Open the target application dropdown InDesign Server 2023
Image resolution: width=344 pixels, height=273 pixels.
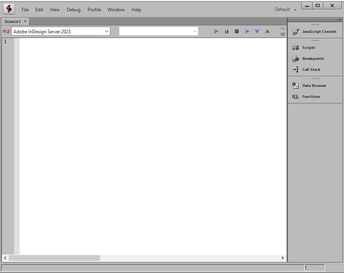[x=61, y=31]
